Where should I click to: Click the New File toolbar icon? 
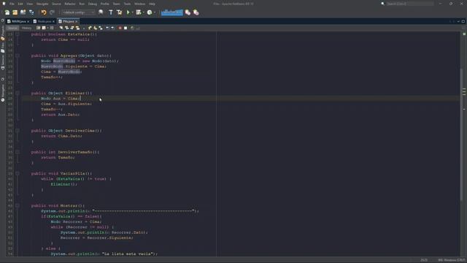tap(7, 12)
